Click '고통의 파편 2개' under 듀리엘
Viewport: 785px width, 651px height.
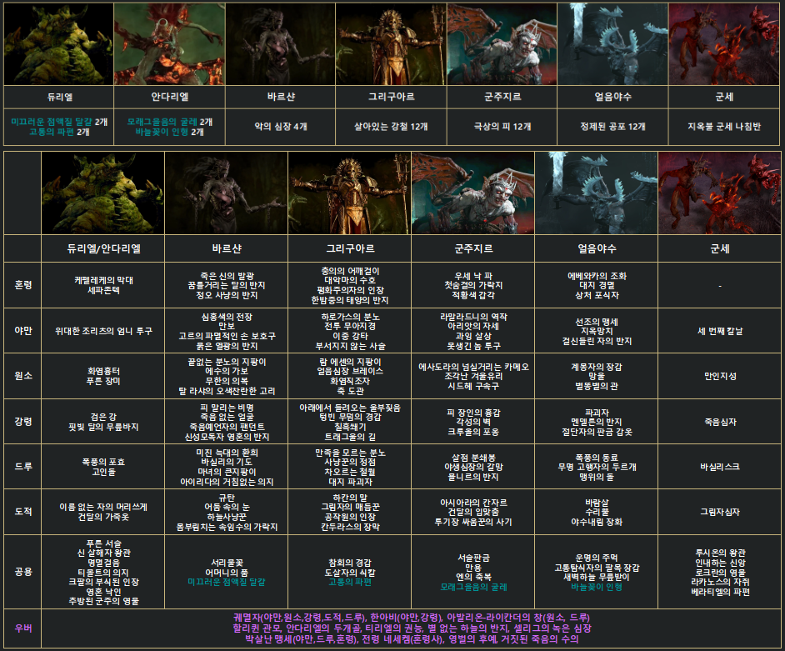coord(59,132)
